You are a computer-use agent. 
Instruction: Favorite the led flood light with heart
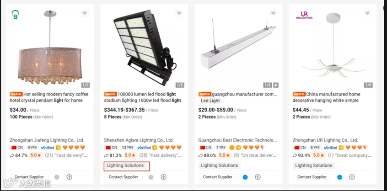pos(179,13)
